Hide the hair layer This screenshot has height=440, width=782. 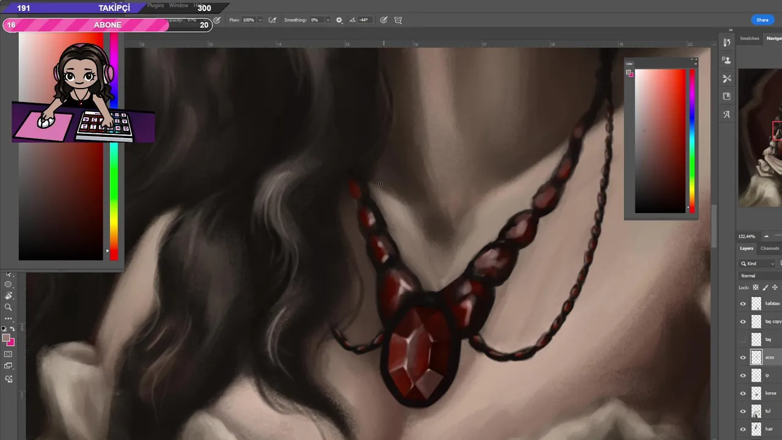[743, 429]
